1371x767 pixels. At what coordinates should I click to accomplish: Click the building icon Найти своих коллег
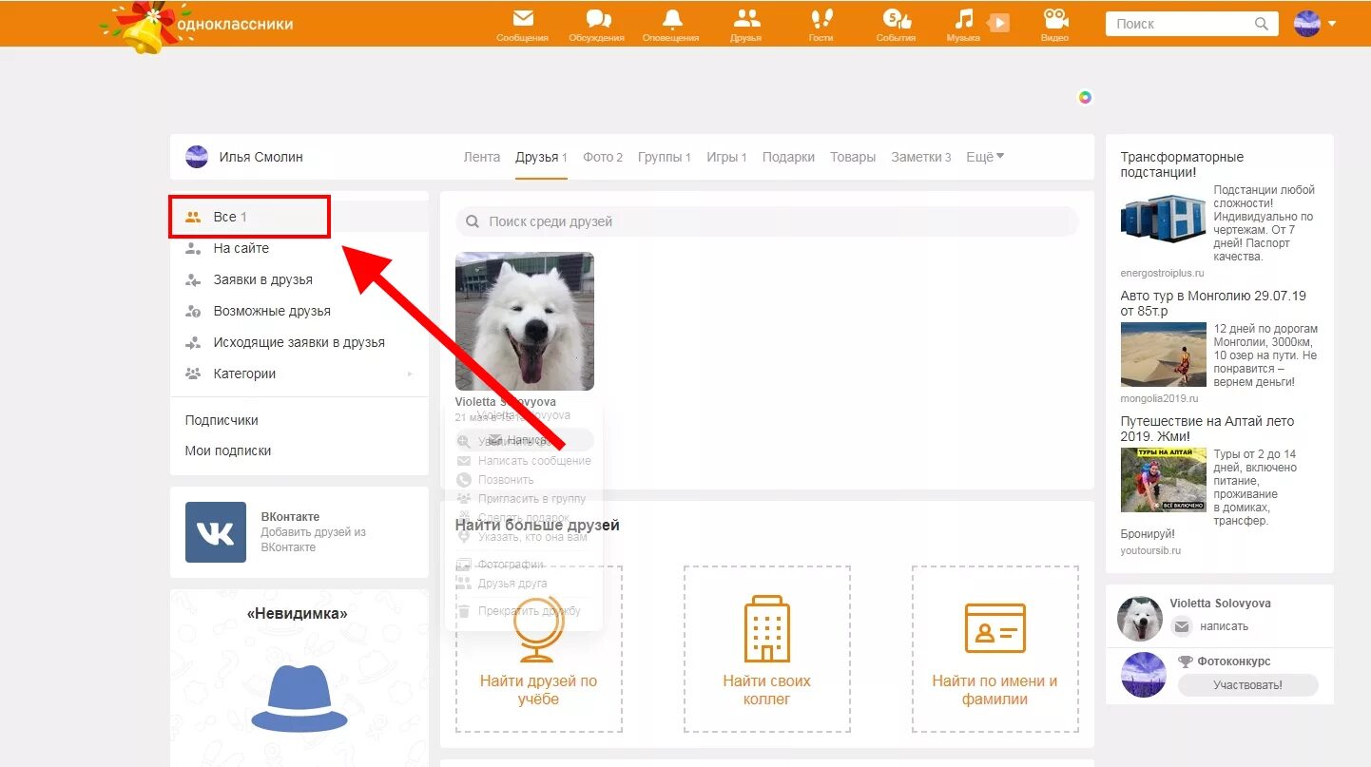pos(766,628)
